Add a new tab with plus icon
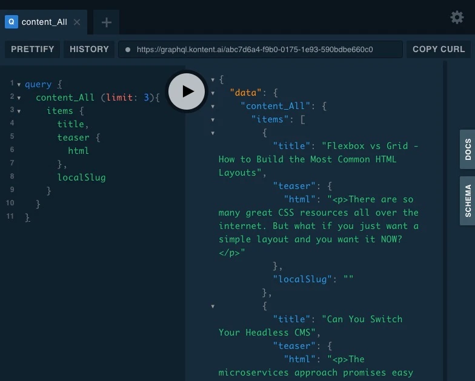The image size is (475, 381). tap(107, 22)
